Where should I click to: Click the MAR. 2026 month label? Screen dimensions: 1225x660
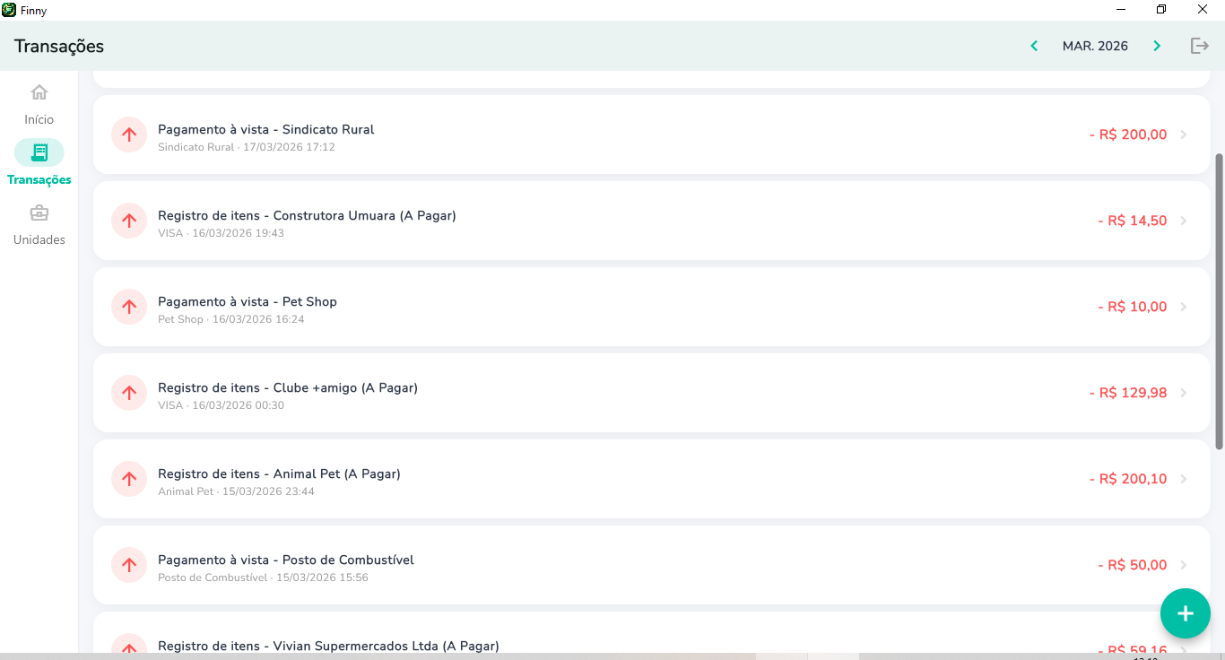(1095, 46)
